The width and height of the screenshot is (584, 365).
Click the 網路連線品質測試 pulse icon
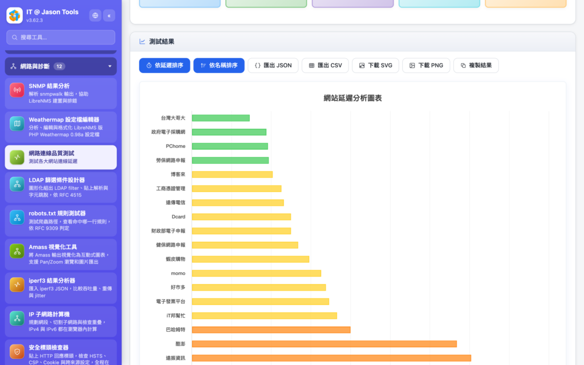click(x=17, y=157)
